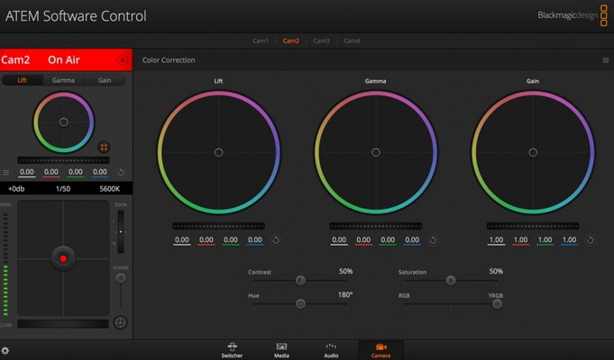
Task: Click the Contrast slider handle
Action: coord(300,280)
